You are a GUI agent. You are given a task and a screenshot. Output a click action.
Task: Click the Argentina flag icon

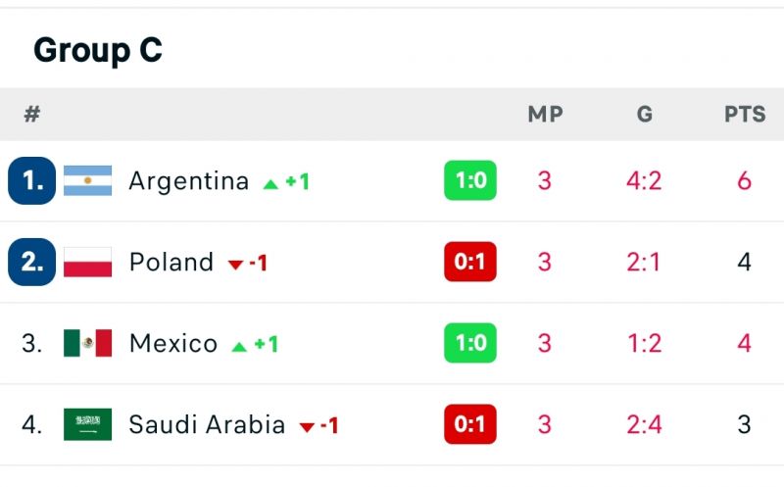click(87, 180)
